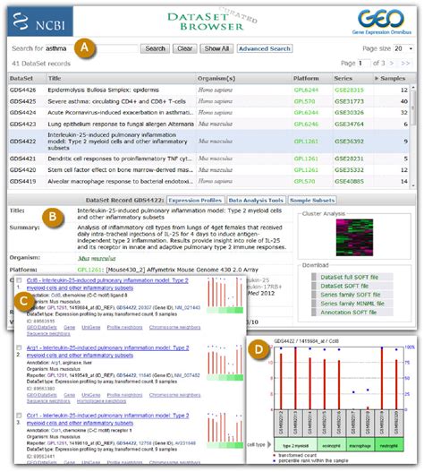Check the box for Ccr1 profile result
Screen dimensions: 424x472
[x=19, y=416]
